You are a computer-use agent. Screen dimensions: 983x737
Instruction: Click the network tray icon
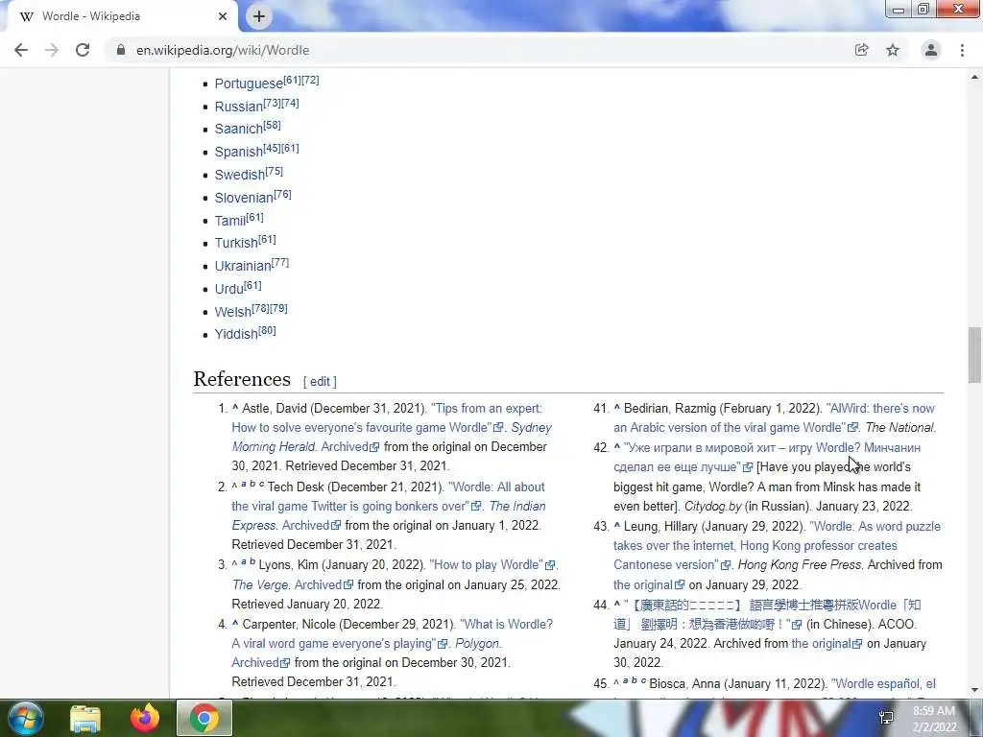886,718
